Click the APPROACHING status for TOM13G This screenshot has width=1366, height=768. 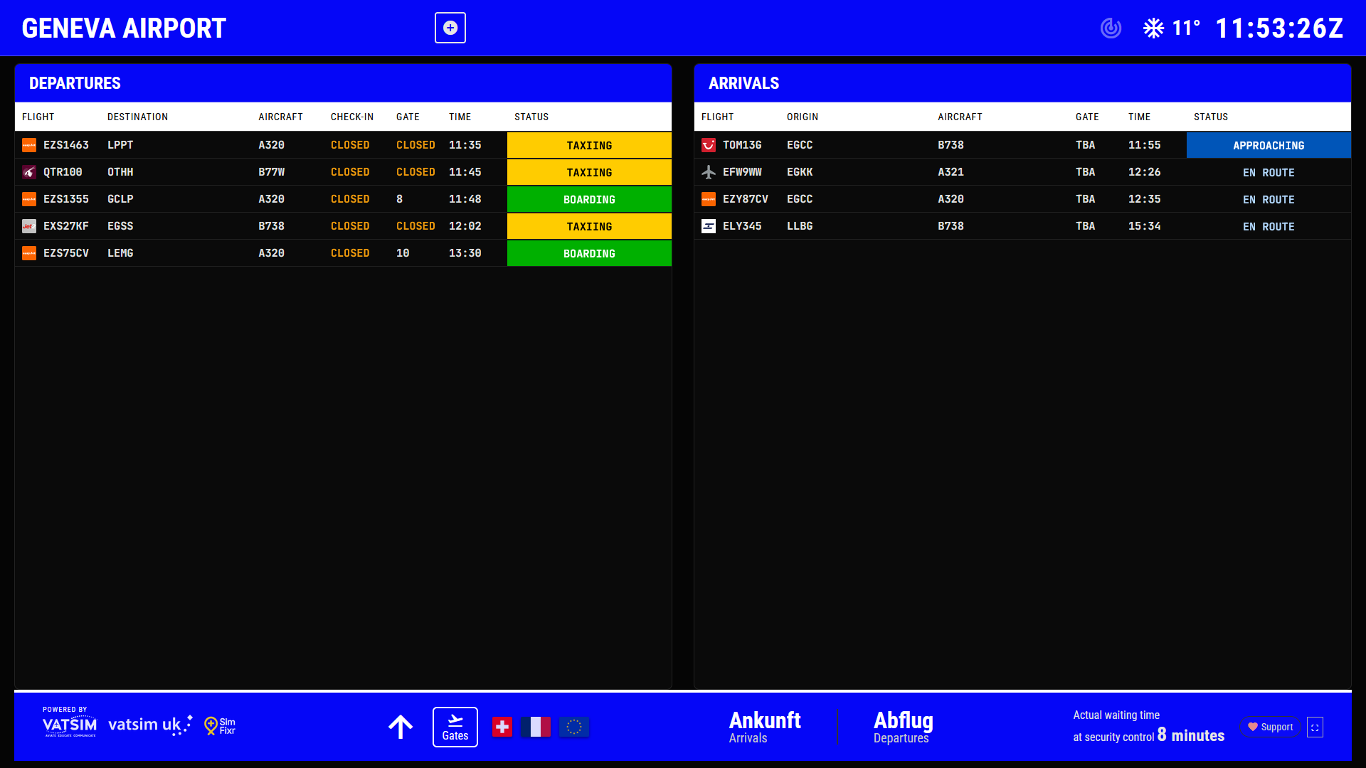pyautogui.click(x=1268, y=145)
